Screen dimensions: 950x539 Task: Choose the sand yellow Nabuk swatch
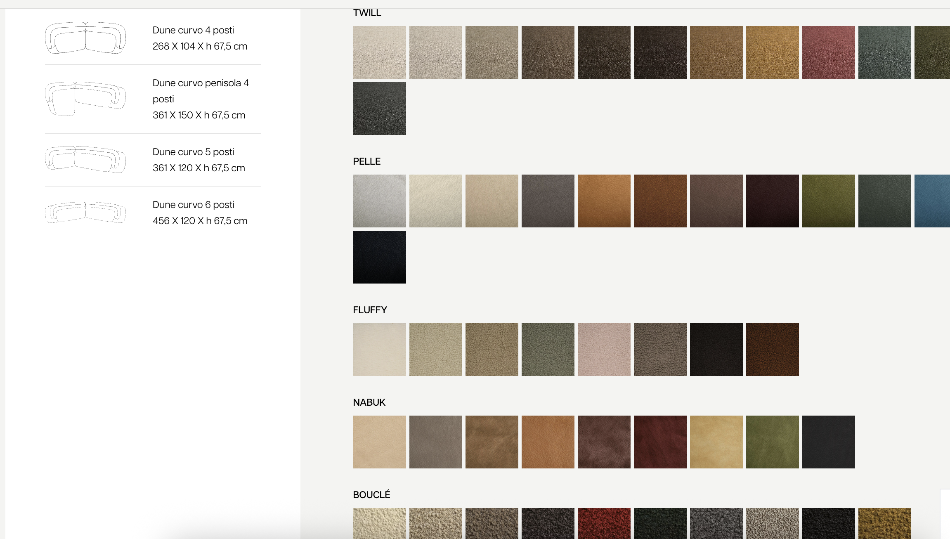click(716, 442)
